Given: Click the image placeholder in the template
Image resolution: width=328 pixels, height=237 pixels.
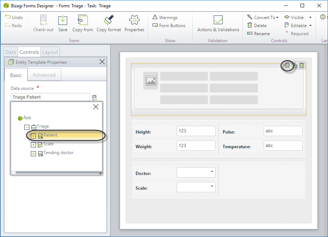Looking at the screenshot, I should point(151,80).
